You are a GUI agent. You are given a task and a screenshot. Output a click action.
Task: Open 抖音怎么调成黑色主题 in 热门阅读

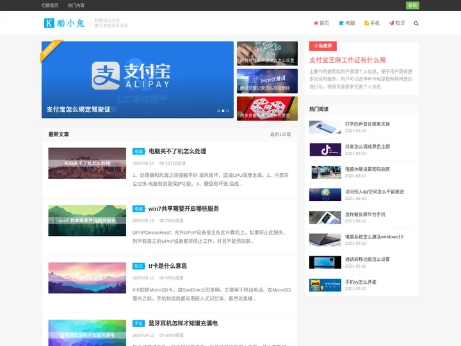point(368,146)
